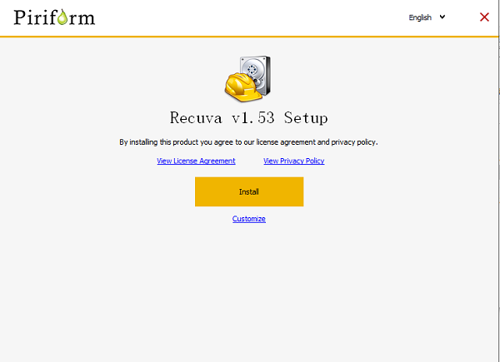Click the yellow Install button

click(249, 191)
